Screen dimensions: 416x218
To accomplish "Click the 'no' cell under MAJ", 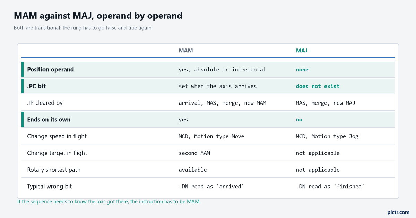I will [299, 120].
